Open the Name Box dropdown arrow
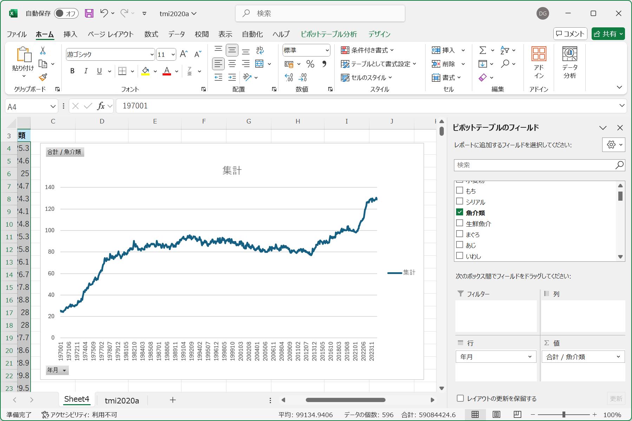 [x=53, y=107]
